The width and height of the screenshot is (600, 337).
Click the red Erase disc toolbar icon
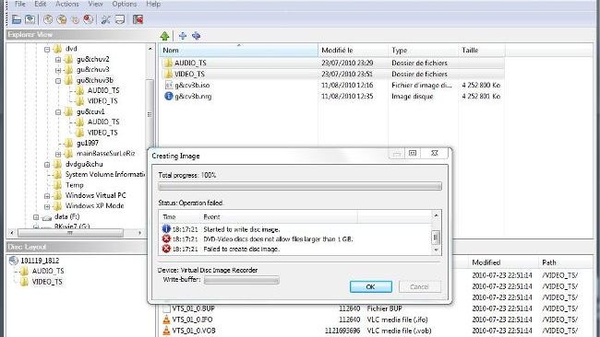coord(89,19)
